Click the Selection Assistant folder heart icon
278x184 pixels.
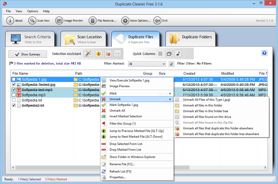click(108, 54)
